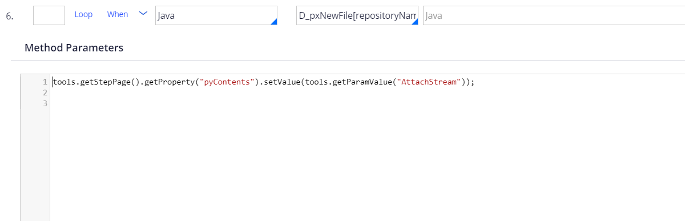Image resolution: width=685 pixels, height=221 pixels.
Task: Select line number 1 in the gutter
Action: click(45, 82)
